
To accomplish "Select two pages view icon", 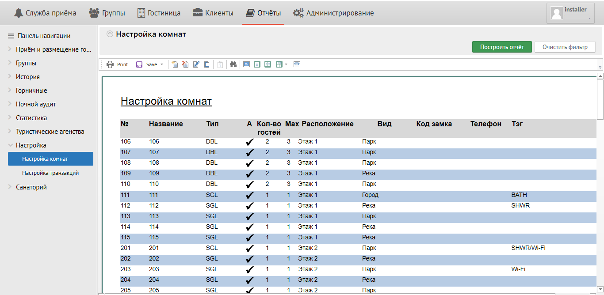I will pos(268,64).
